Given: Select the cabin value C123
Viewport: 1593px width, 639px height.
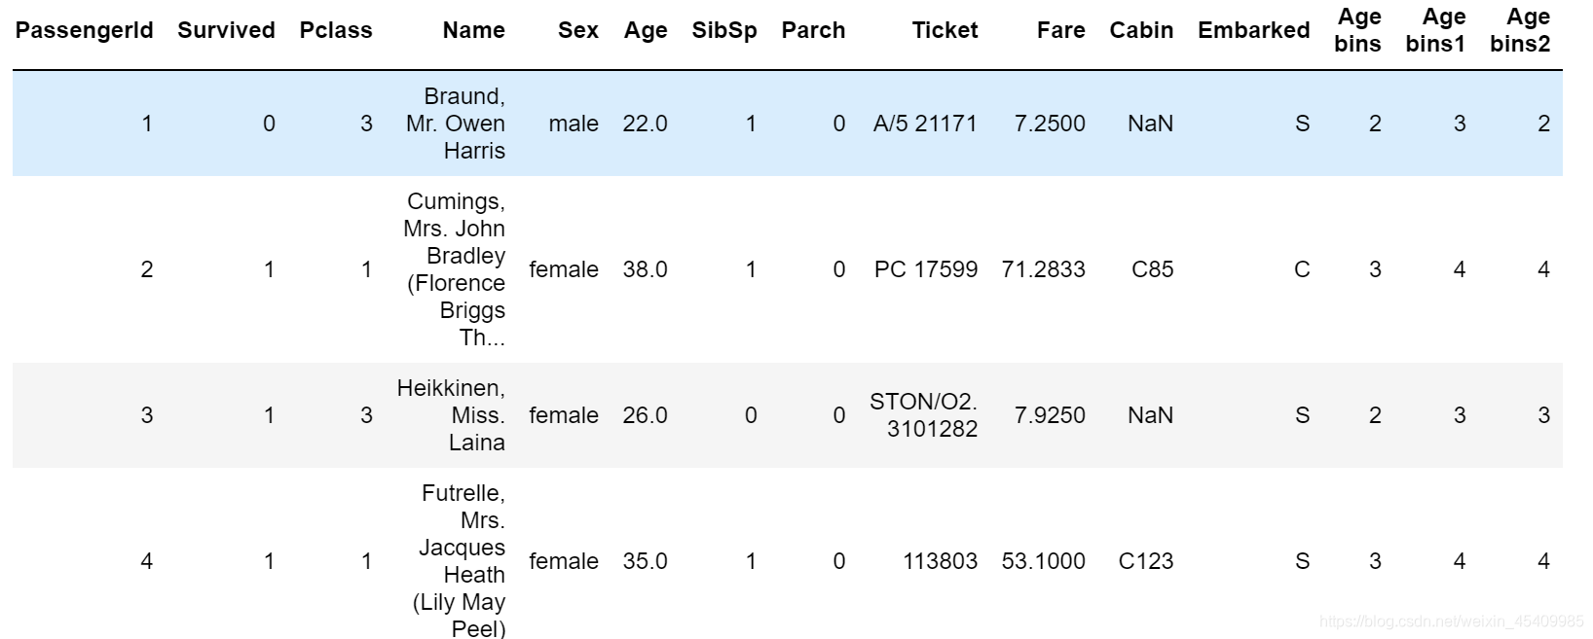Looking at the screenshot, I should 1146,561.
